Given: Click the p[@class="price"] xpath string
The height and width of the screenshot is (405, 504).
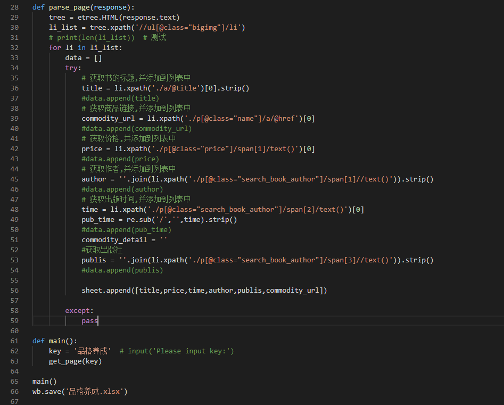Looking at the screenshot, I should [225, 149].
